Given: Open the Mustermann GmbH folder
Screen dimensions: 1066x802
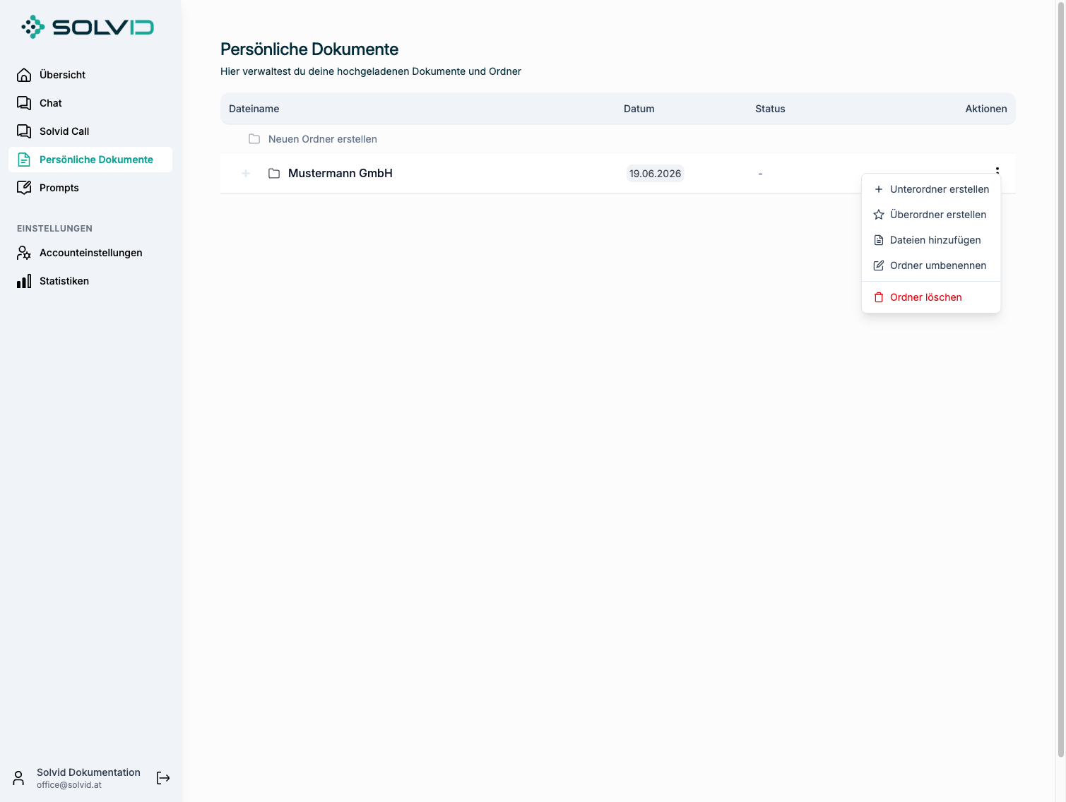Looking at the screenshot, I should pyautogui.click(x=340, y=174).
